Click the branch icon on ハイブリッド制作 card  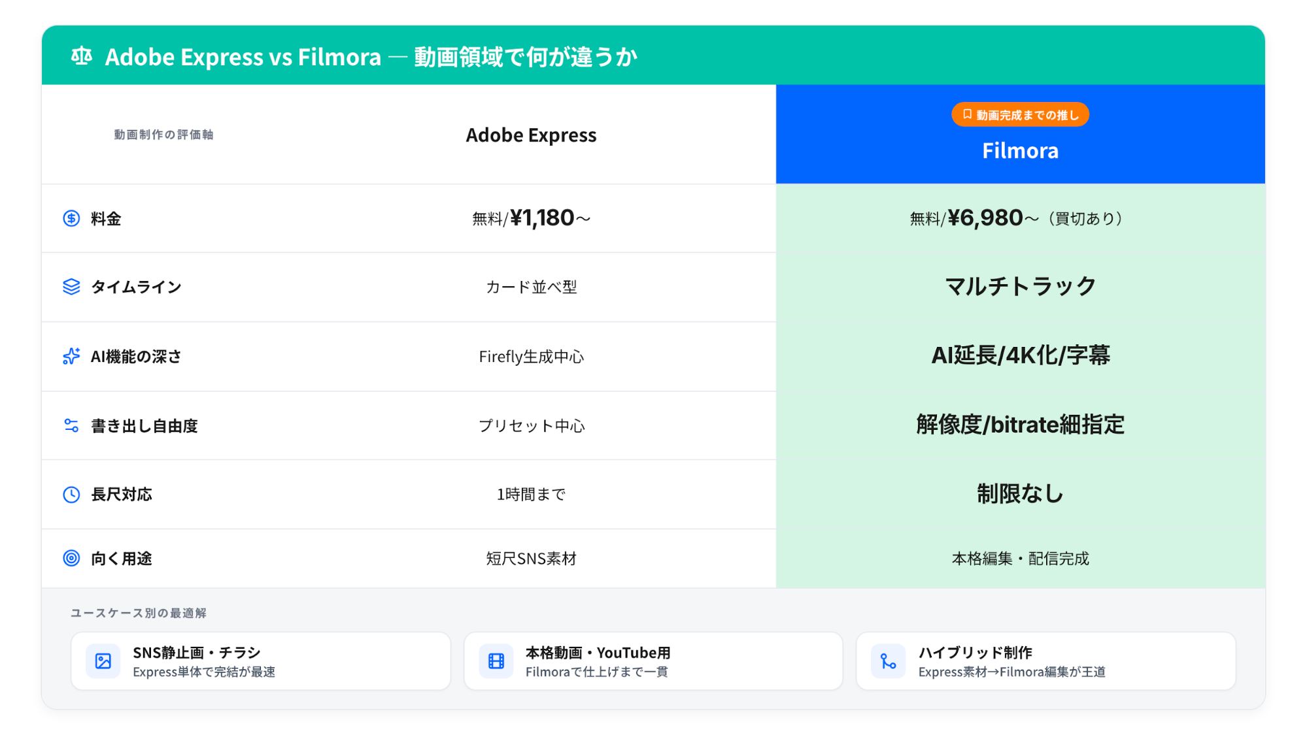[888, 661]
